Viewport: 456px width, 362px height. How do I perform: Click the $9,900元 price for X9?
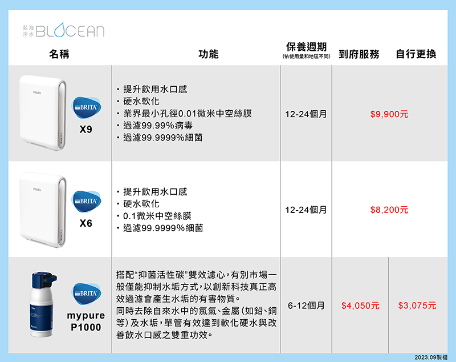coord(389,114)
